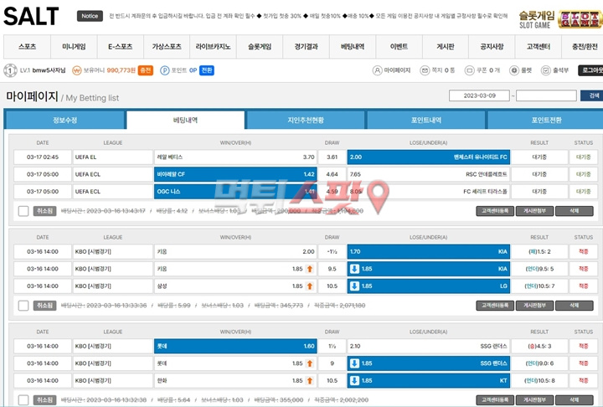Click the blue down arrow in LG row
This screenshot has height=407, width=603.
click(x=354, y=286)
